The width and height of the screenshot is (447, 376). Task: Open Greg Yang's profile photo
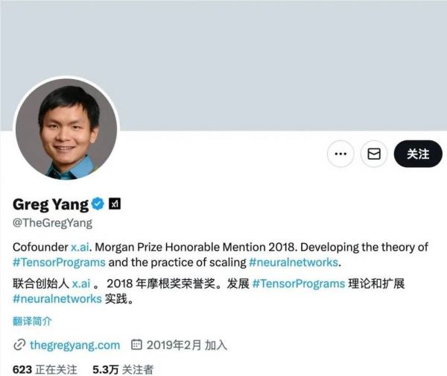tap(66, 129)
